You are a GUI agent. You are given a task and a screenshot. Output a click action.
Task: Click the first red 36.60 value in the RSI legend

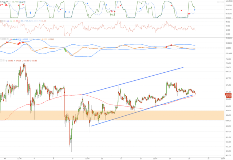point(18,21)
